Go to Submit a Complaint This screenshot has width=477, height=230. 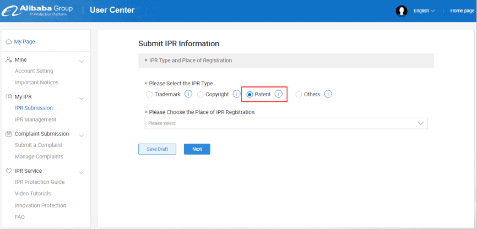click(39, 145)
